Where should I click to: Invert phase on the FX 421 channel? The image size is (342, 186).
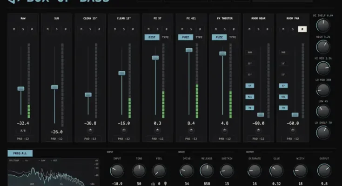tap(200, 29)
